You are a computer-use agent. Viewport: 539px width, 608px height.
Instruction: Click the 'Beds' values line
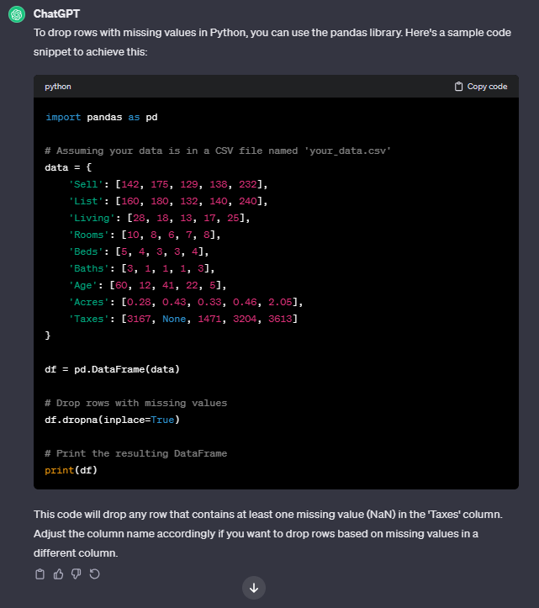click(x=139, y=251)
